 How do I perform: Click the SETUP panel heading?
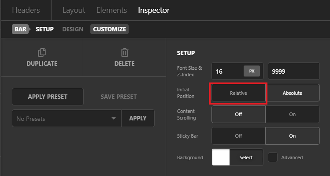pyautogui.click(x=186, y=53)
